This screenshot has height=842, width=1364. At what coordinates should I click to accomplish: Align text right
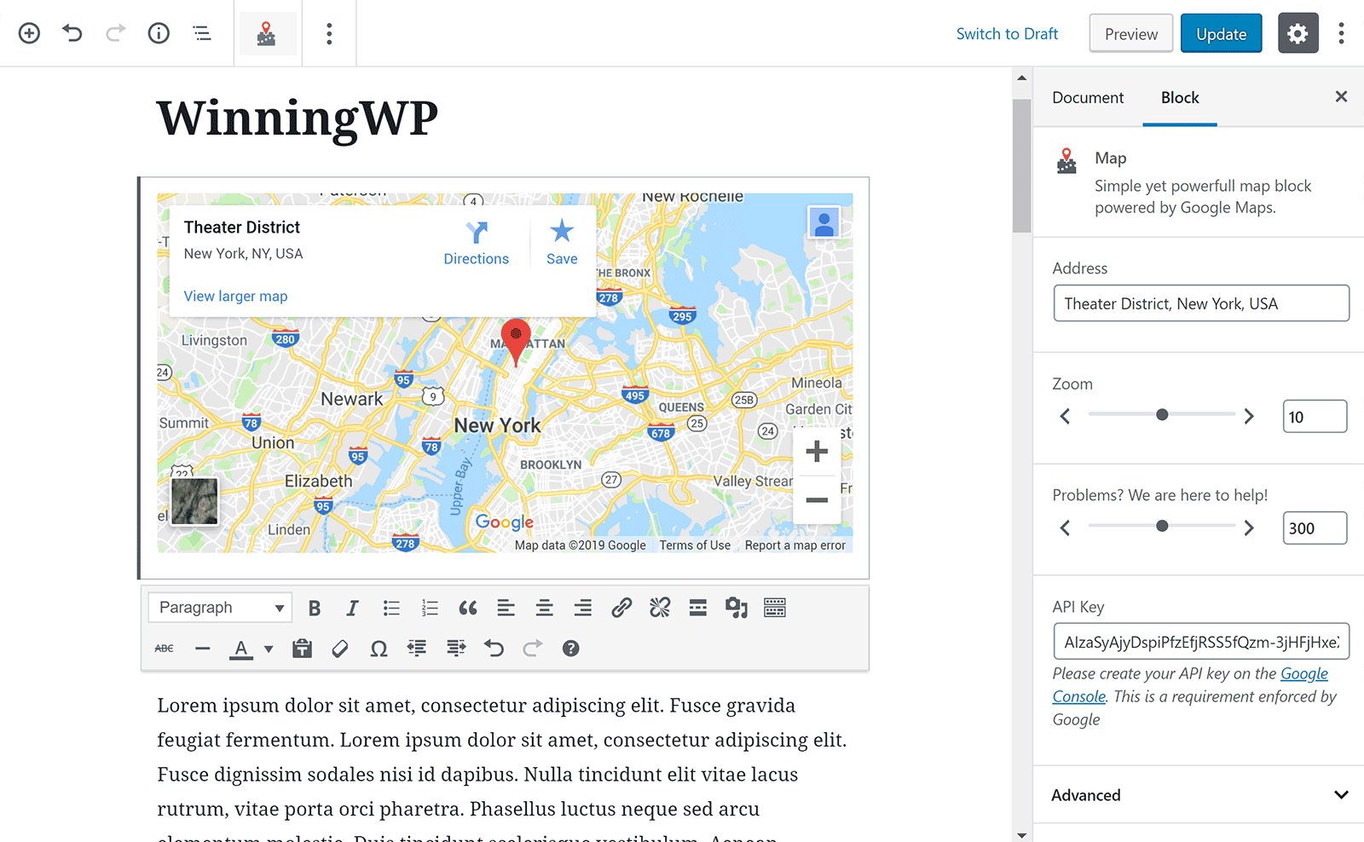[583, 608]
